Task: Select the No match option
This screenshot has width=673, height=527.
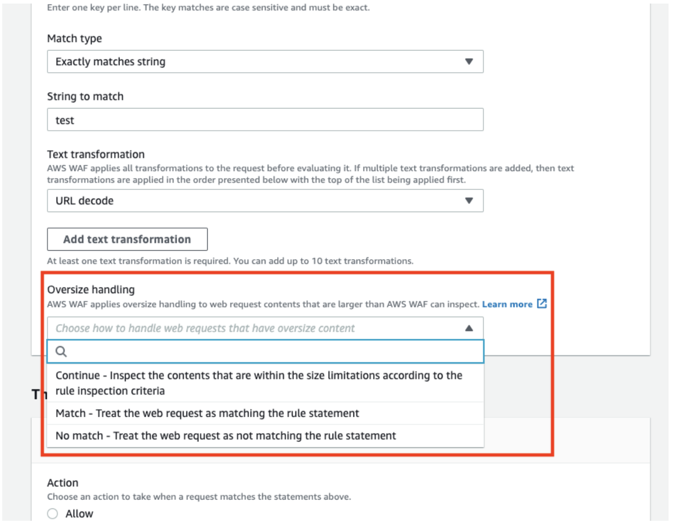Action: (x=226, y=436)
